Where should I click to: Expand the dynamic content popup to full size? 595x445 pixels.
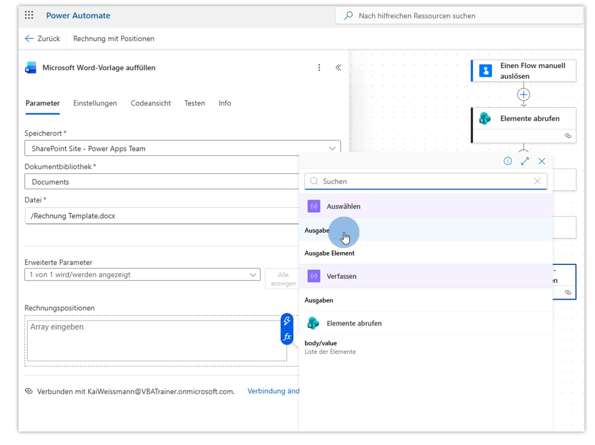(525, 161)
